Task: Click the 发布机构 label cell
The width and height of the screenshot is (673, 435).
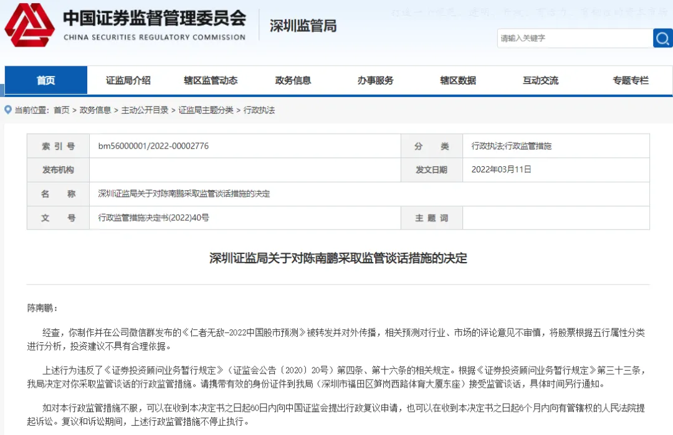Action: coord(59,170)
